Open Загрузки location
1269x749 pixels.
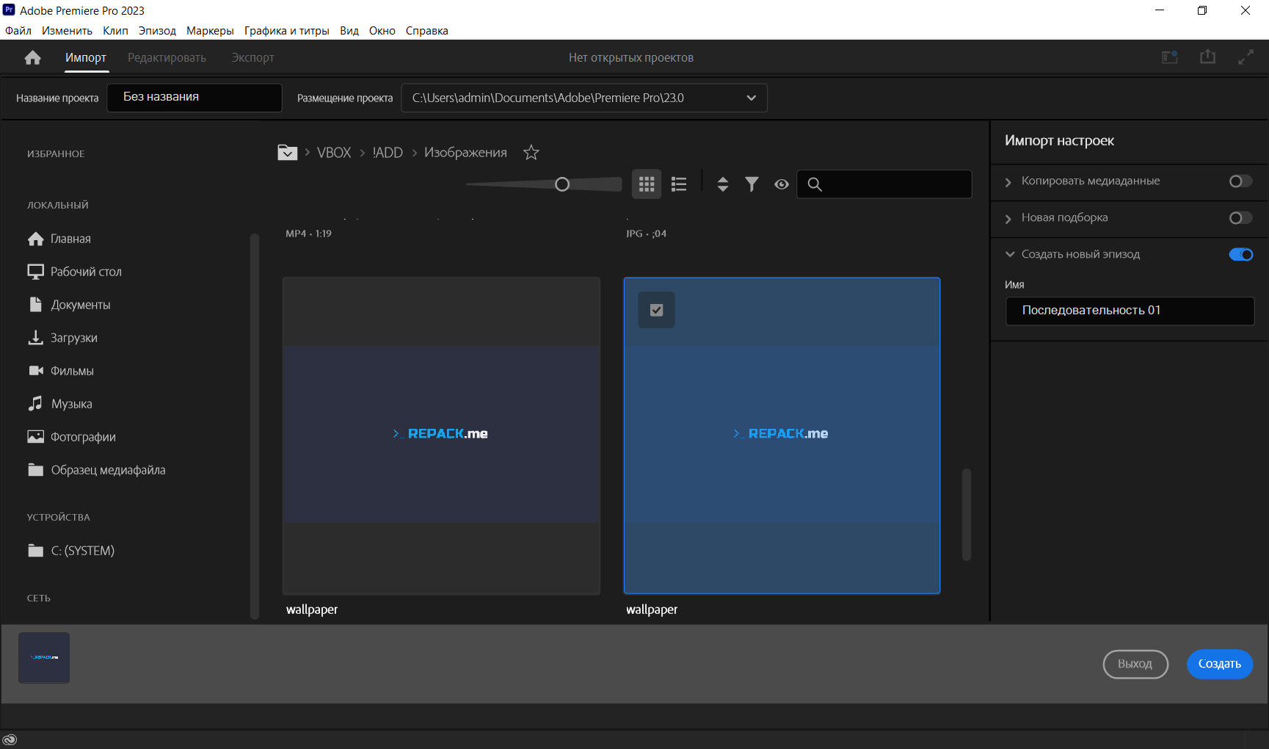pyautogui.click(x=62, y=338)
